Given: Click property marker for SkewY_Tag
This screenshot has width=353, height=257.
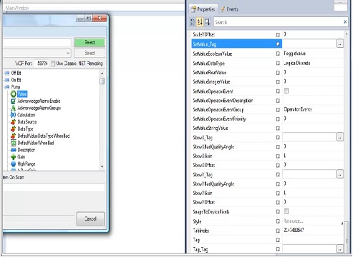Looking at the screenshot, I should coord(278,175).
